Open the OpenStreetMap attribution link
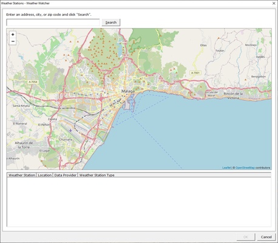Viewport: 278px width, 243px height. click(x=245, y=168)
